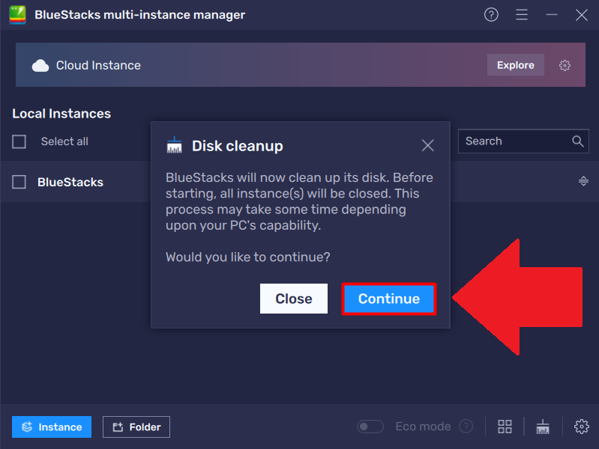Image resolution: width=599 pixels, height=449 pixels.
Task: Click the disk cleanup broom icon in bottom bar
Action: (x=543, y=427)
